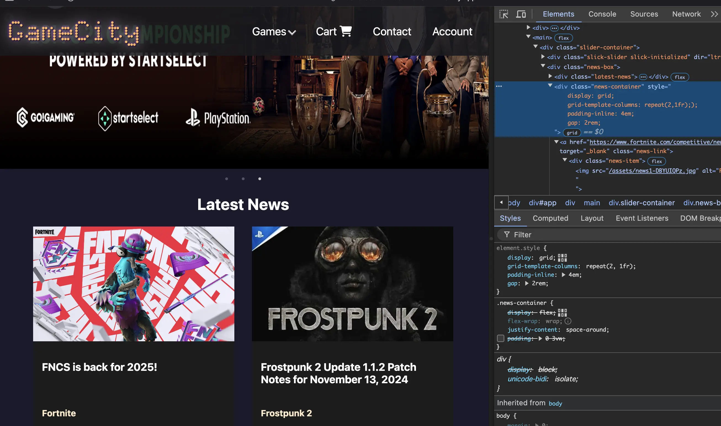Go to the second carousel slide dot

(x=243, y=179)
